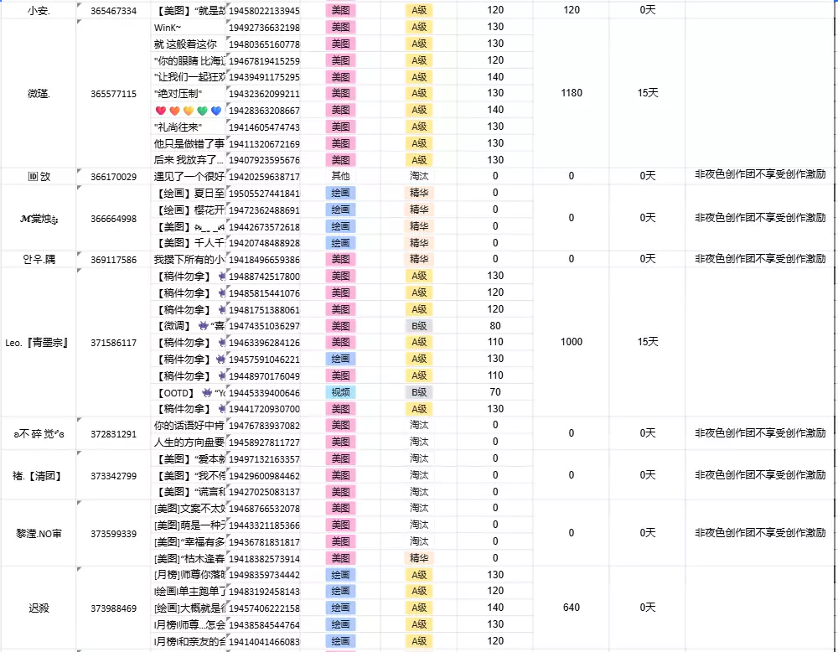Click the 15天 cell in 微瑾's row
Viewport: 838px width, 652px height.
(647, 93)
